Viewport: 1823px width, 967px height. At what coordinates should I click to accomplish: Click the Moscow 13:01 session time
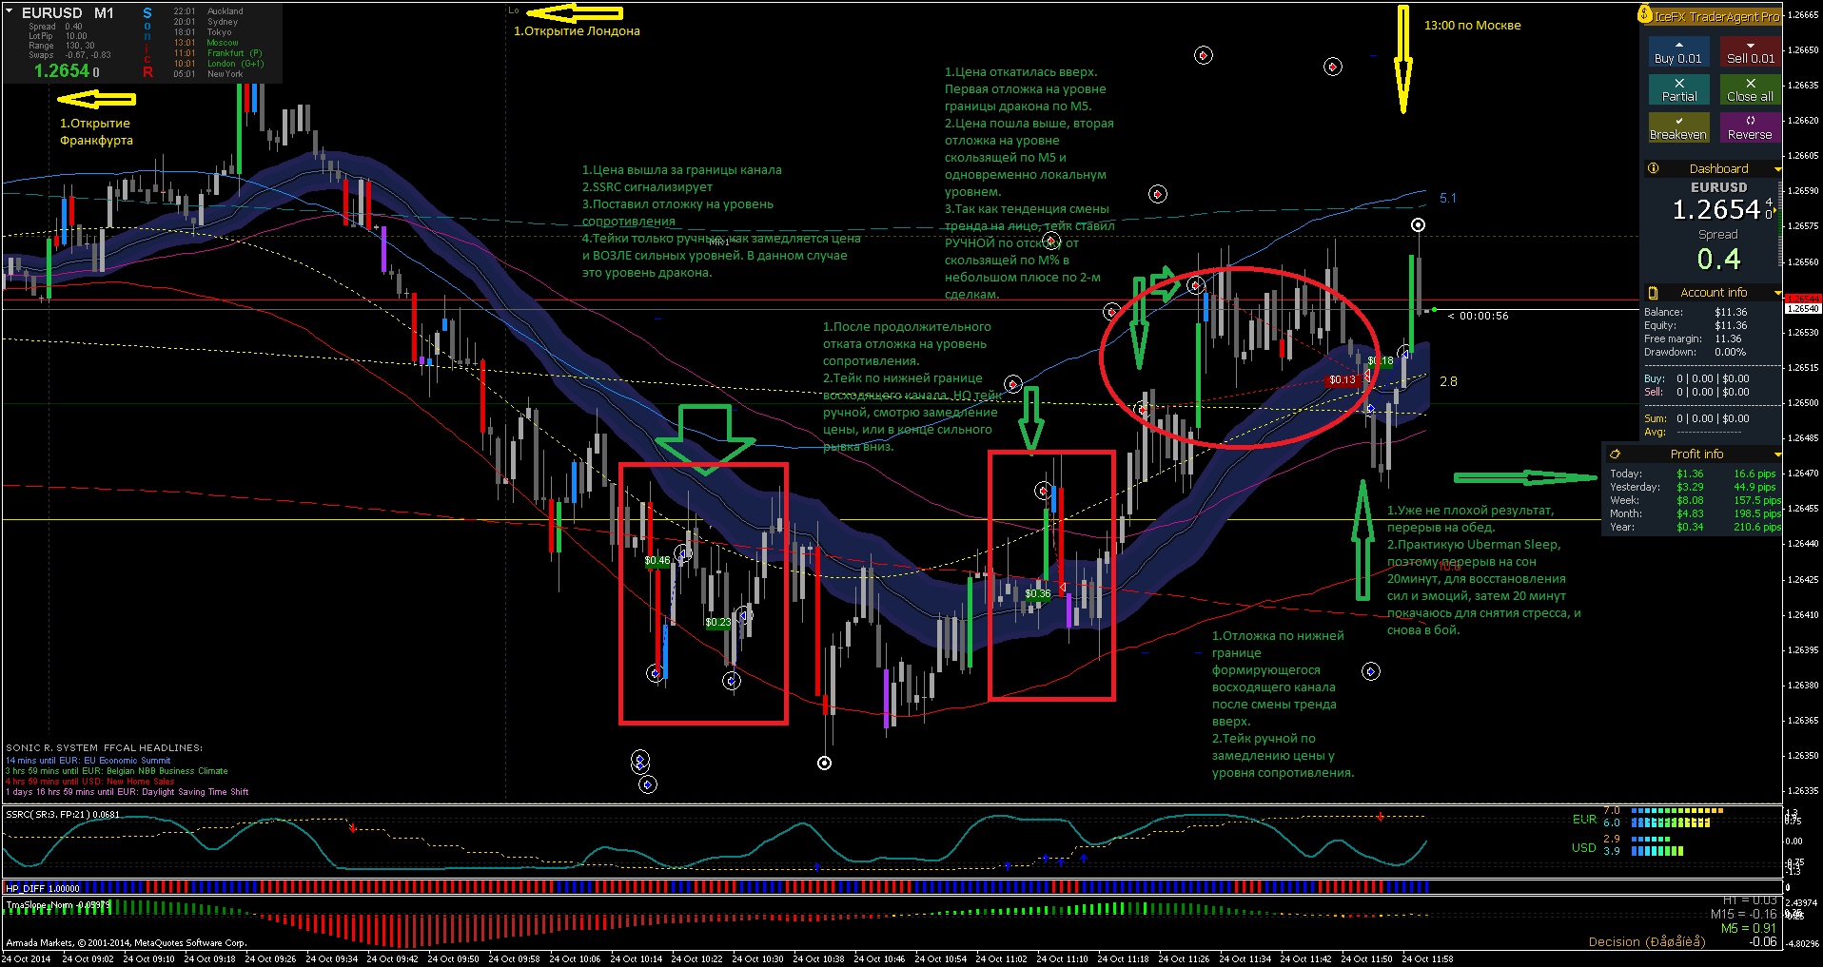pyautogui.click(x=184, y=43)
